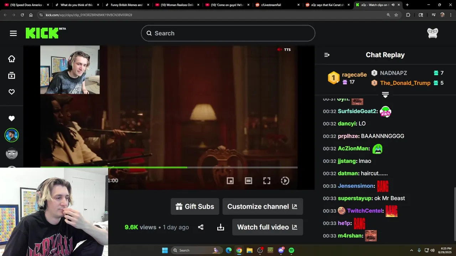The height and width of the screenshot is (256, 456).
Task: Focus the Kick search box
Action: click(228, 33)
